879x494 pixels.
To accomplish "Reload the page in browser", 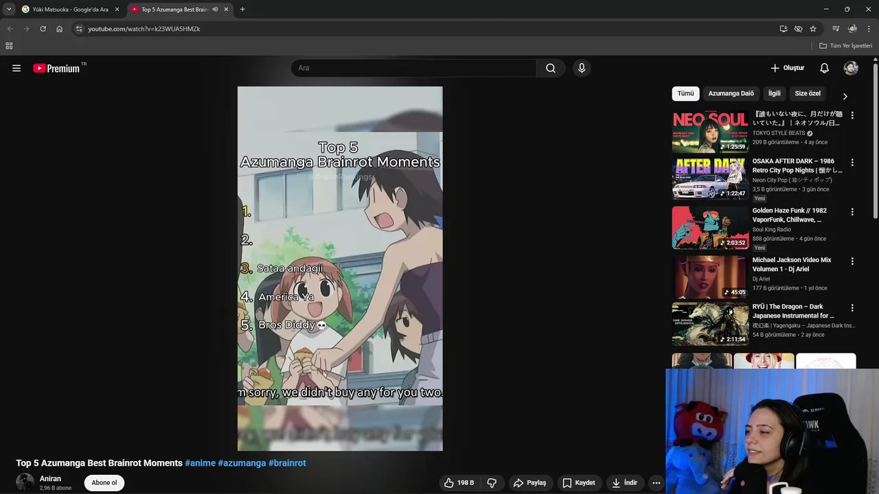I will [x=43, y=29].
